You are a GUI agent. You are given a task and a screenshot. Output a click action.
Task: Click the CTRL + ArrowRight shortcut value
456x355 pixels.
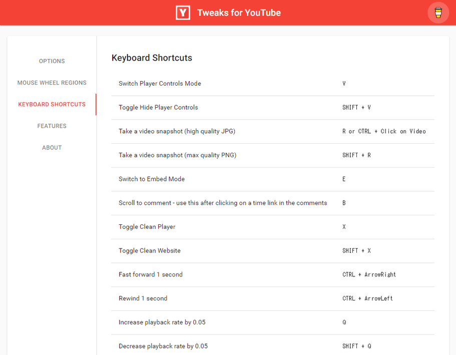369,274
